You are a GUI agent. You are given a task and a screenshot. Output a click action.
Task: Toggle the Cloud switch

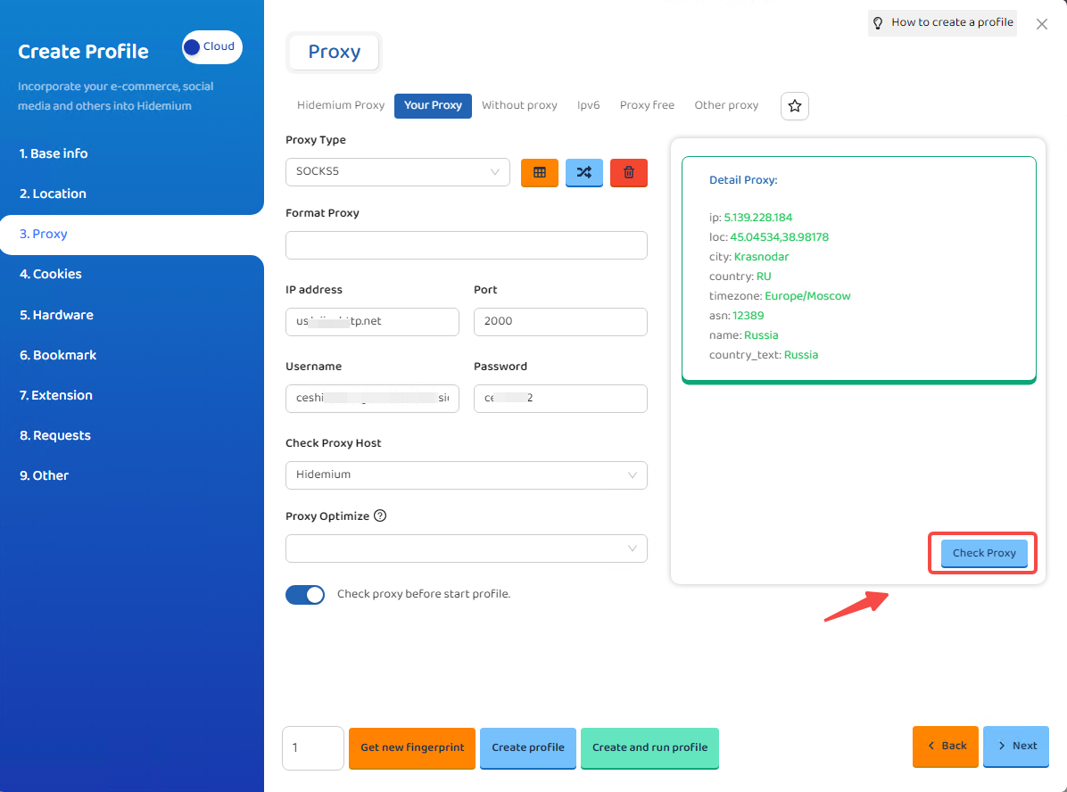211,47
